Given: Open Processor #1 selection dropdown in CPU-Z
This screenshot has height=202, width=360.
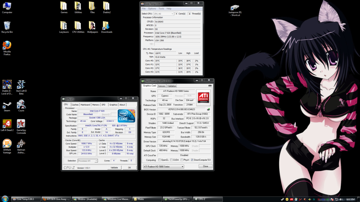Looking at the screenshot, I should tap(88, 161).
